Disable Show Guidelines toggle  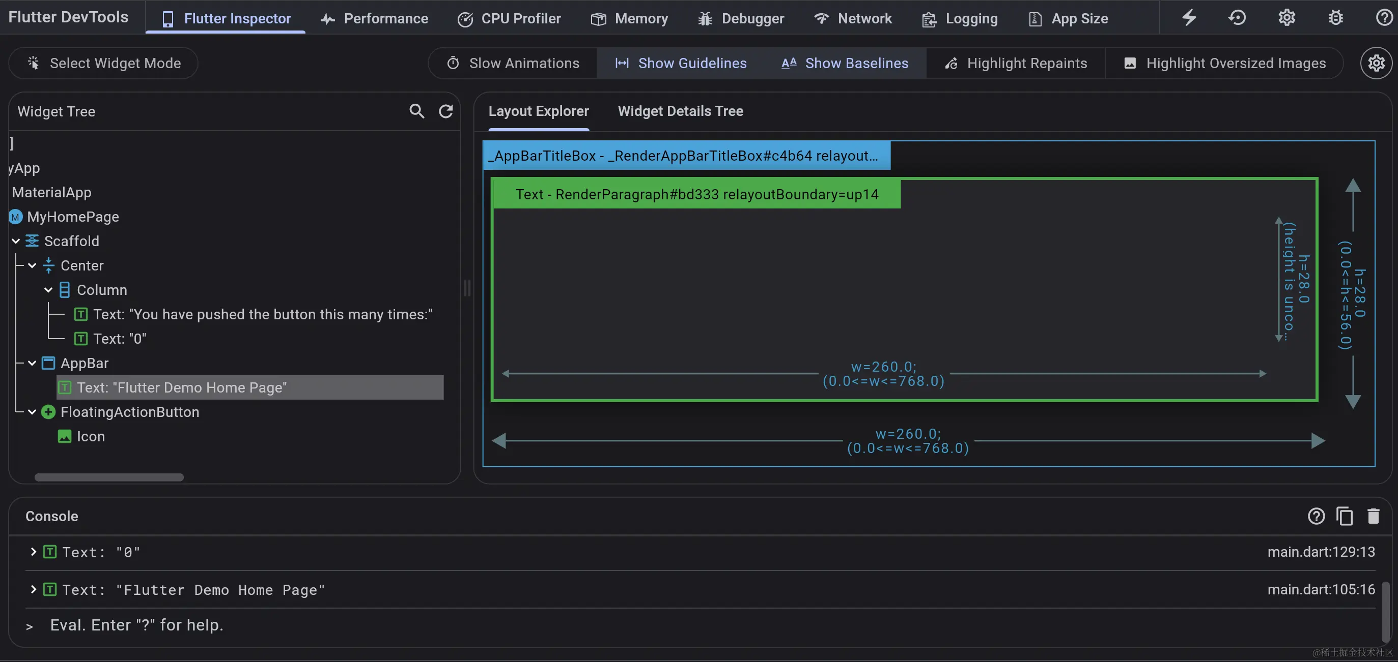pyautogui.click(x=681, y=64)
